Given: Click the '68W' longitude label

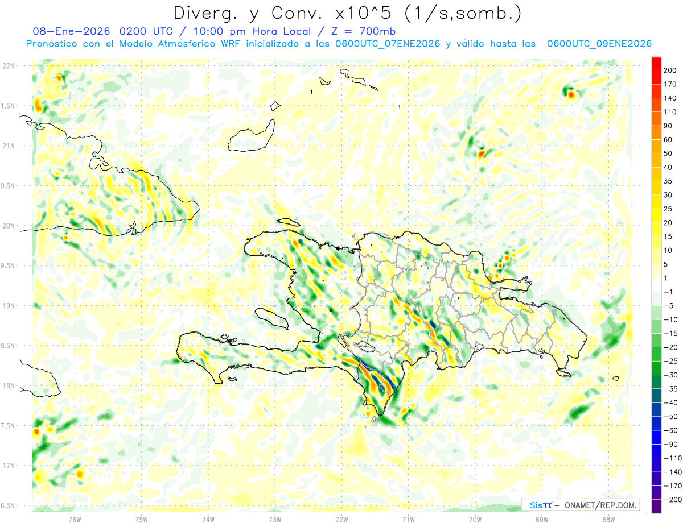Looking at the screenshot, I should point(608,519).
